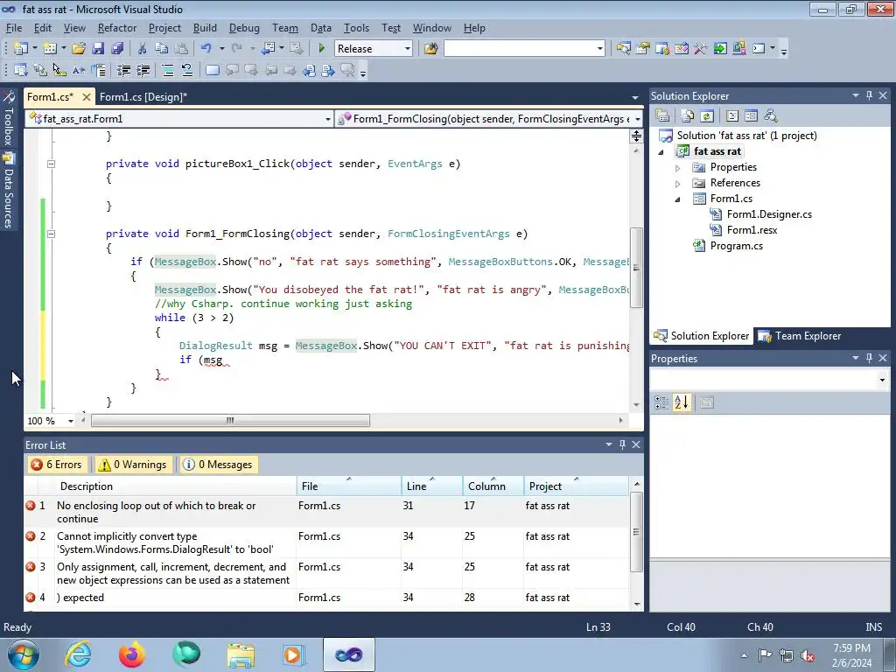Click the New Project toolbar icon
The image size is (896, 672).
(x=21, y=49)
